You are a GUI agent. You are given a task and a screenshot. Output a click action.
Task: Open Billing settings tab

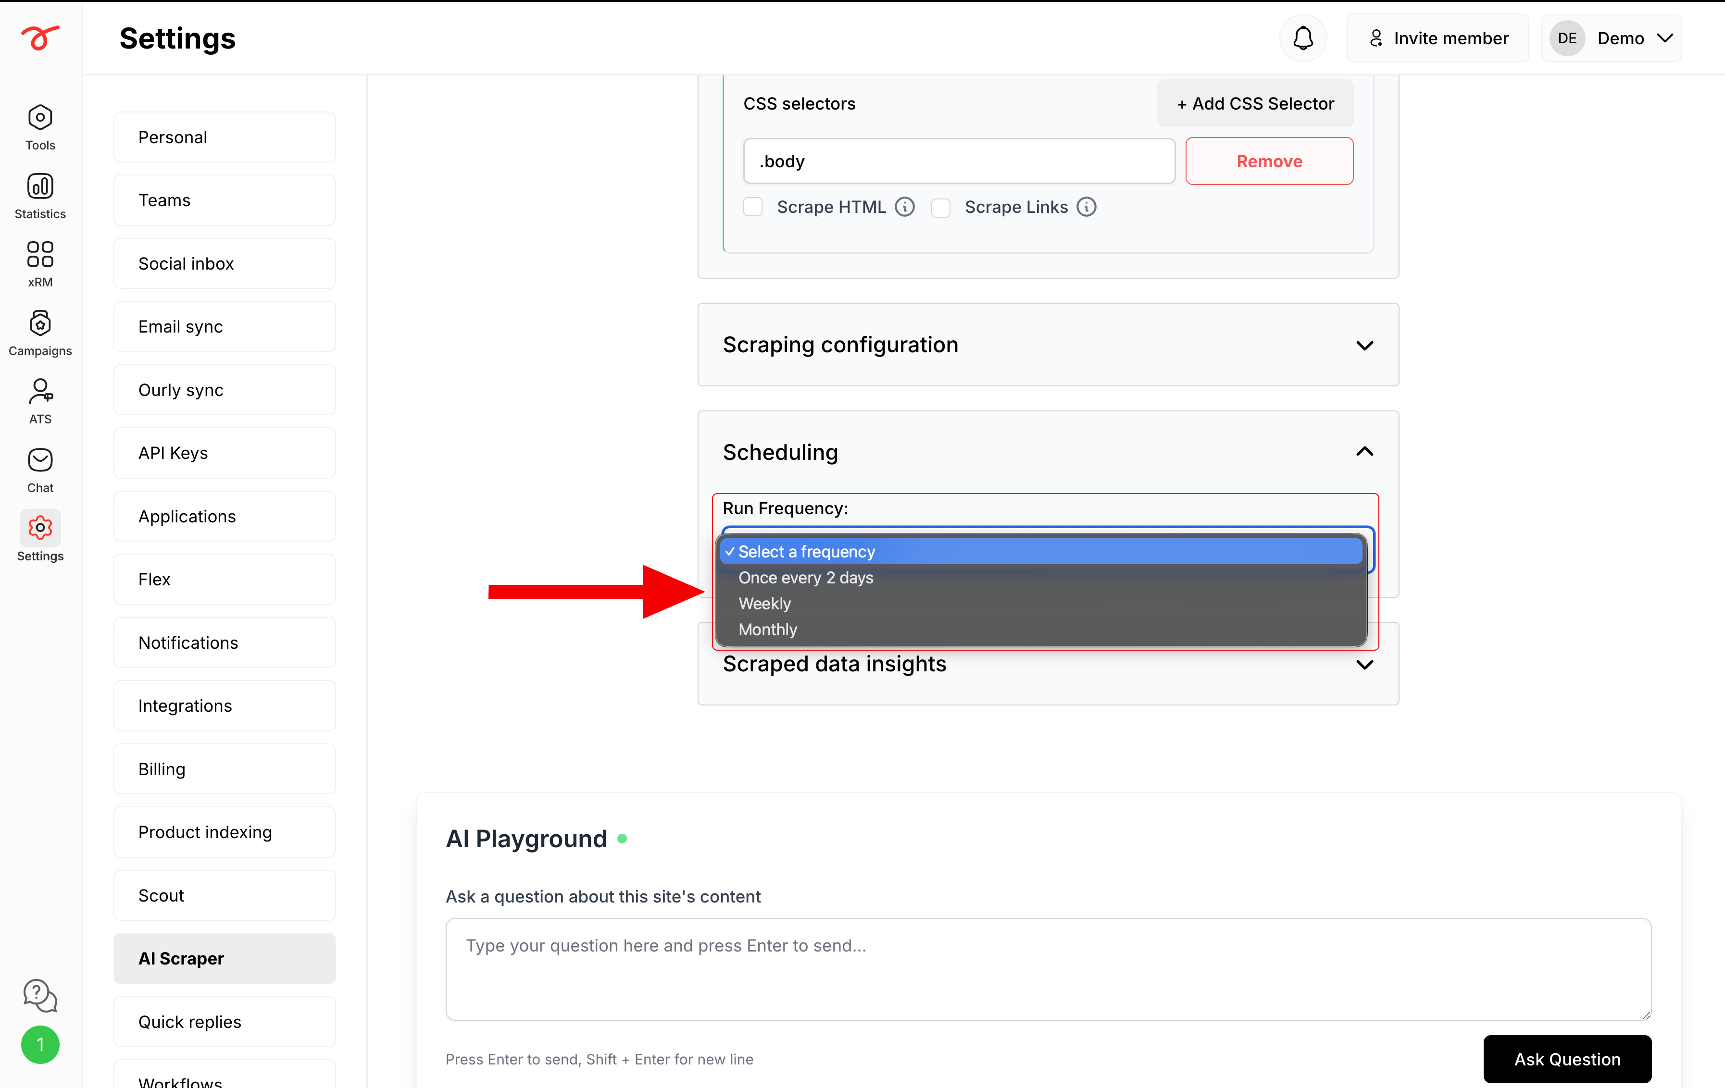tap(224, 769)
